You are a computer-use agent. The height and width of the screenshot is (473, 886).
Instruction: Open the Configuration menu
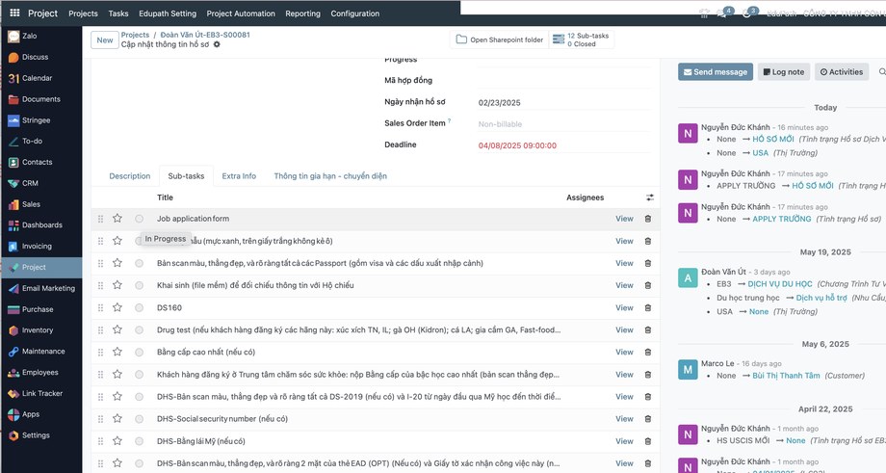pos(354,13)
